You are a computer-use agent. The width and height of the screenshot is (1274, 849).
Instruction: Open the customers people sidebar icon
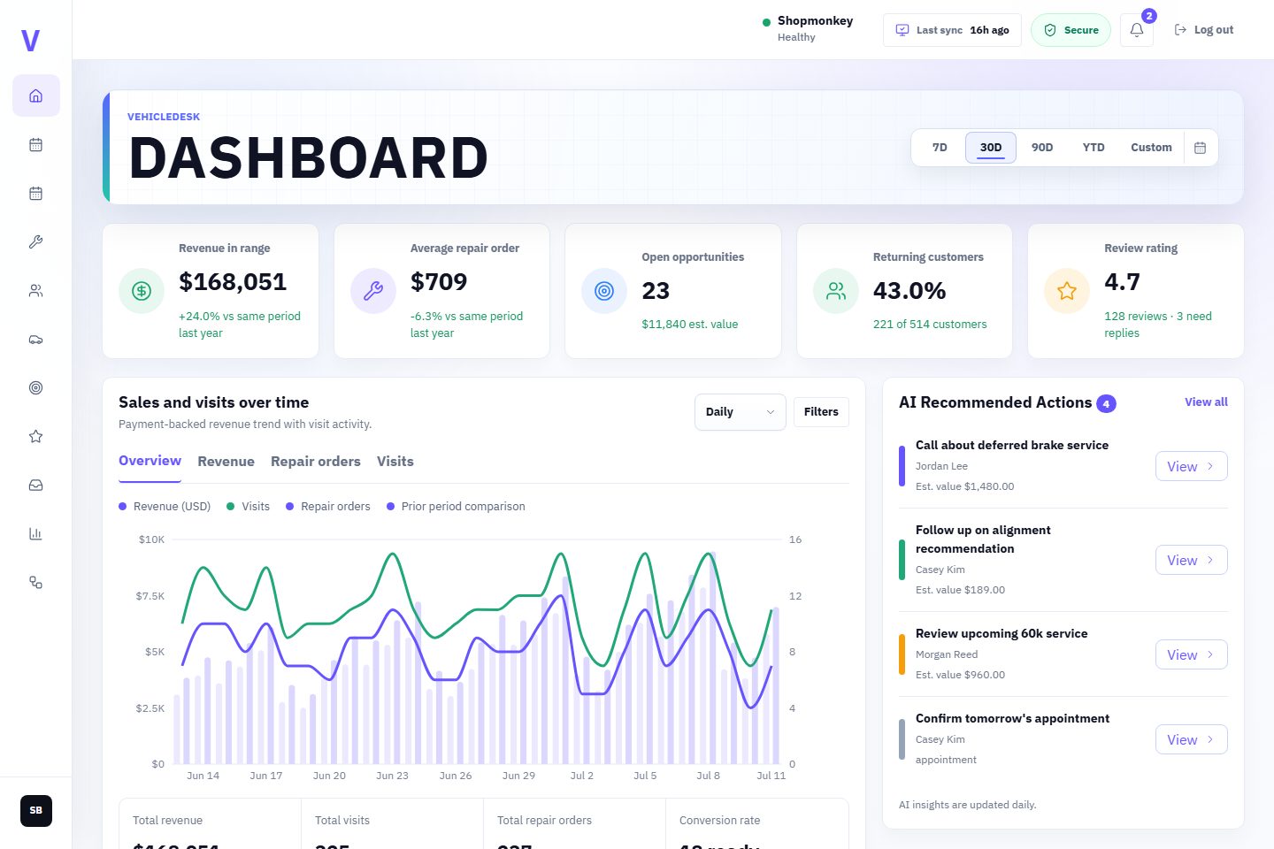(35, 290)
